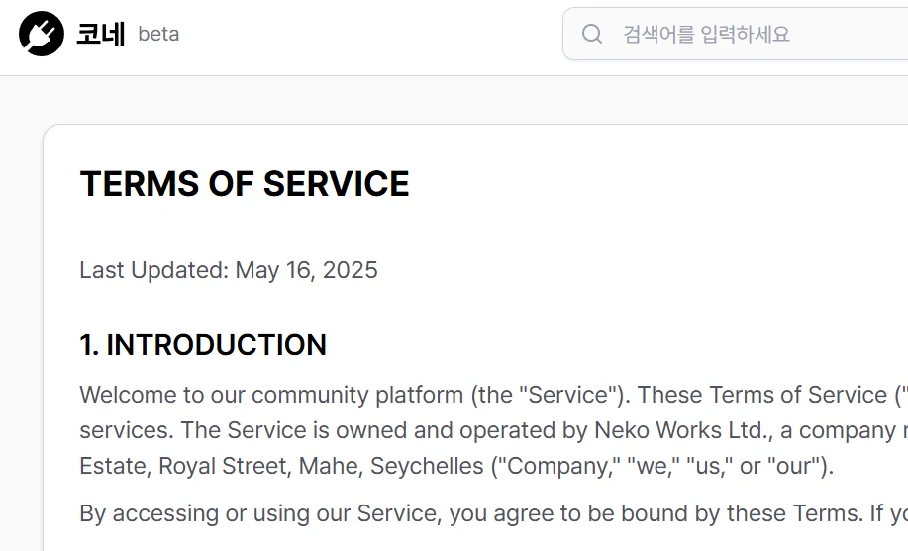Click the word 'Welcome' in first paragraph
This screenshot has width=908, height=551.
point(128,395)
